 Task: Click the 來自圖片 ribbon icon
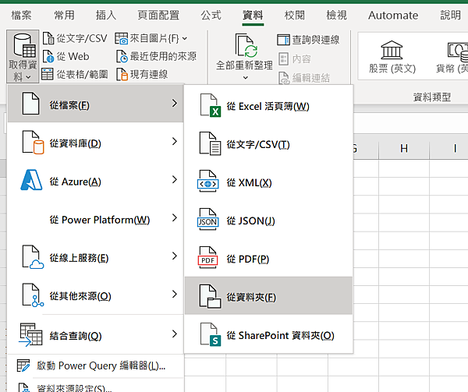click(121, 38)
